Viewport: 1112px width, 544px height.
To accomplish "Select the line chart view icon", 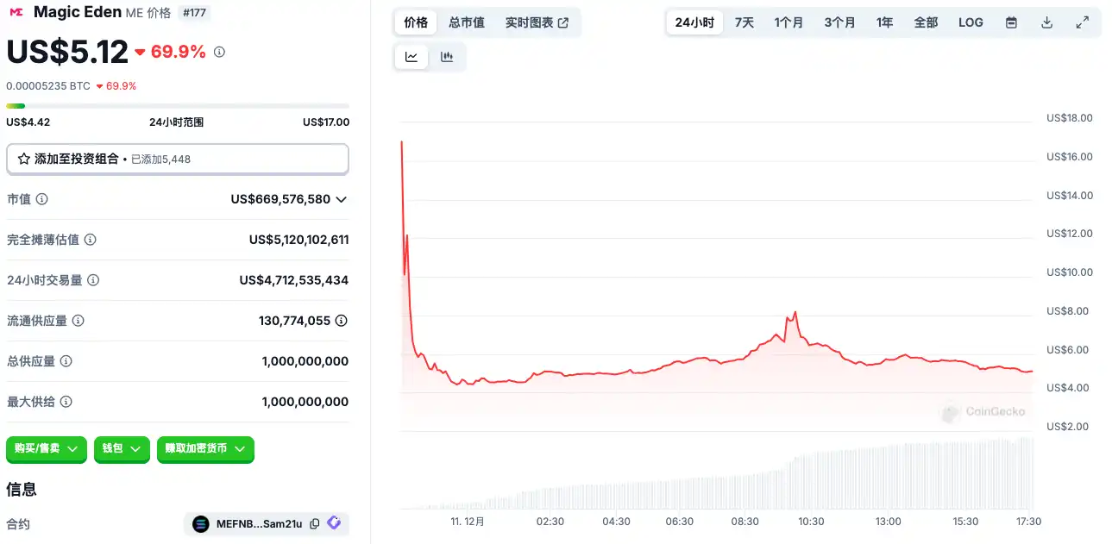I will (412, 57).
